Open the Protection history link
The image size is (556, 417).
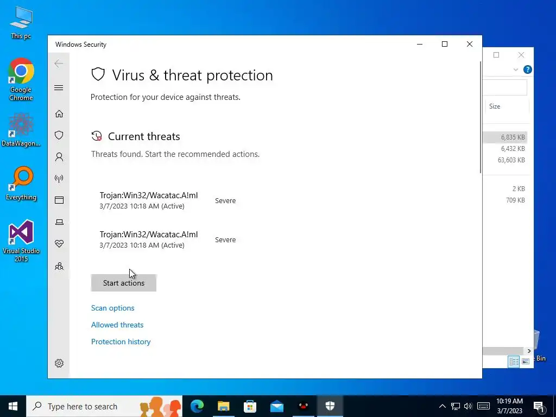[121, 342]
